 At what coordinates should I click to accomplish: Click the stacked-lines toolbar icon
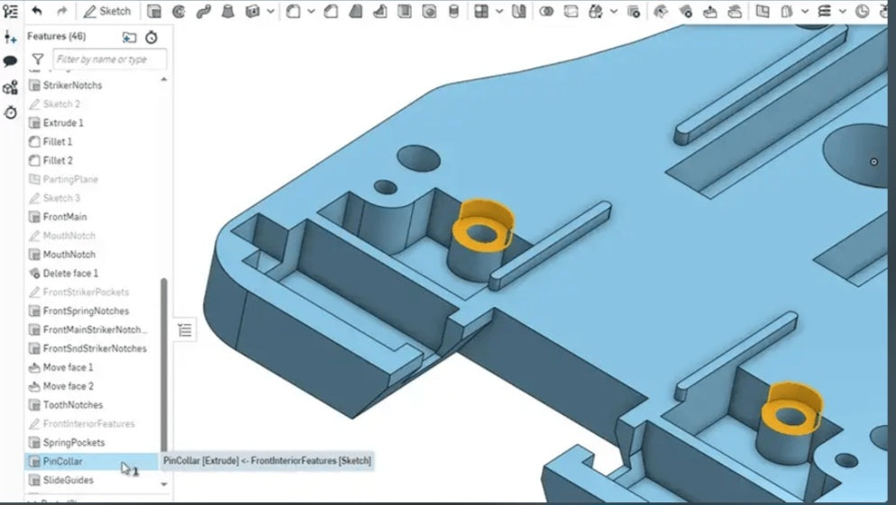(x=824, y=12)
